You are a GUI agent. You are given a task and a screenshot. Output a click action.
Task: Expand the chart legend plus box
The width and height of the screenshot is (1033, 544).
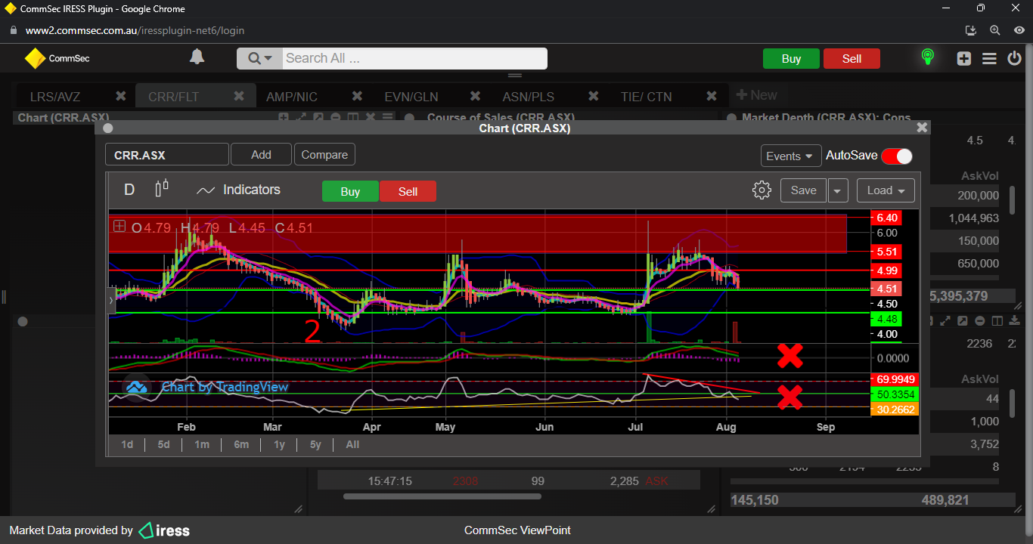click(x=119, y=226)
